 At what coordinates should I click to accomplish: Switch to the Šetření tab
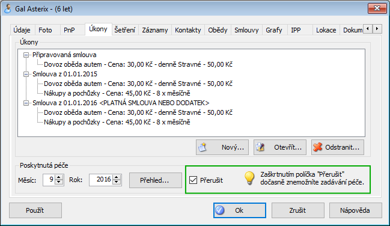[x=125, y=30]
